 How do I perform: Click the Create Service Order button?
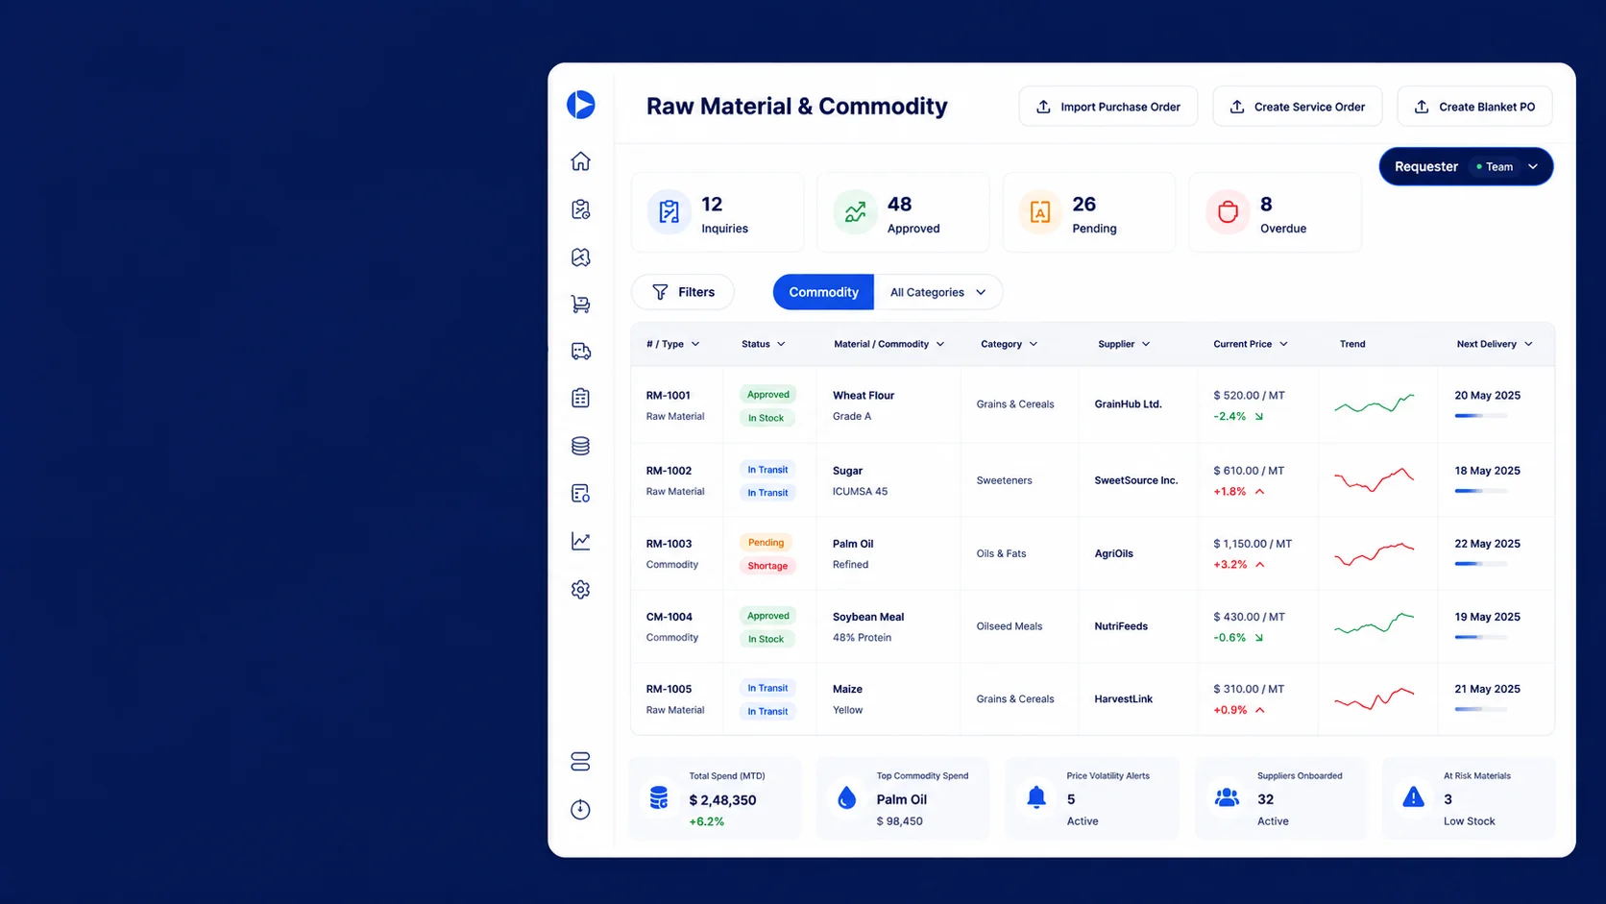pos(1297,107)
